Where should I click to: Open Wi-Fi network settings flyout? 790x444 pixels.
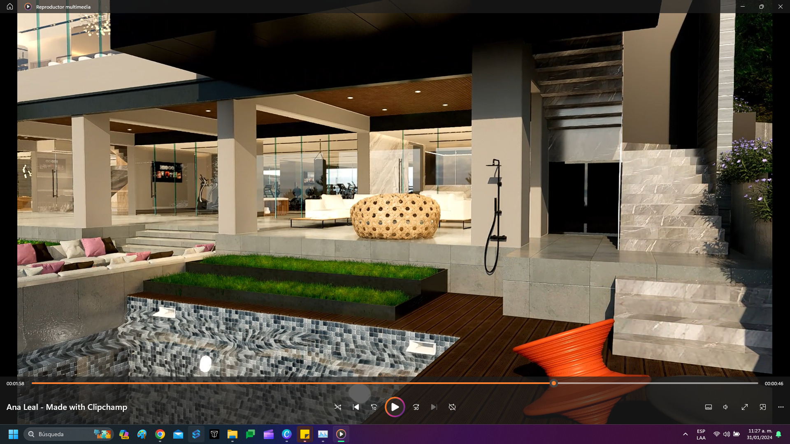[x=717, y=434]
